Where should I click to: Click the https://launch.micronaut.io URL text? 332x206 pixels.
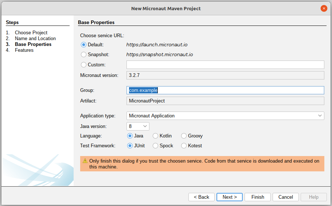coord(157,45)
